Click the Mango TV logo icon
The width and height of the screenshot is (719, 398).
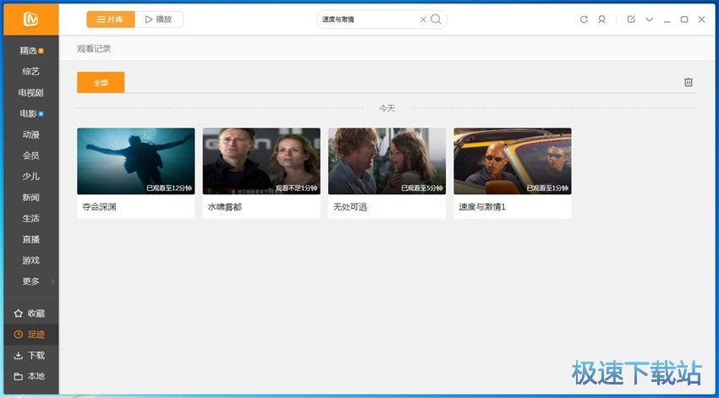[30, 19]
